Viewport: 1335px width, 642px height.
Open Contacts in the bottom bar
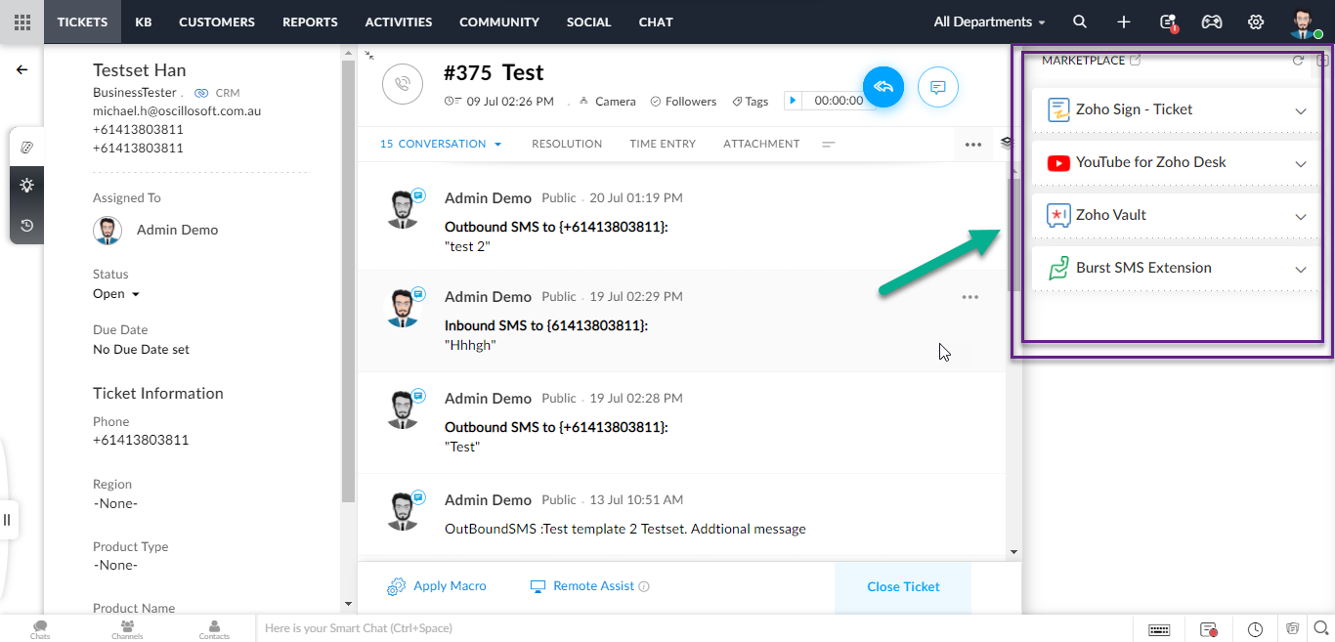point(214,629)
